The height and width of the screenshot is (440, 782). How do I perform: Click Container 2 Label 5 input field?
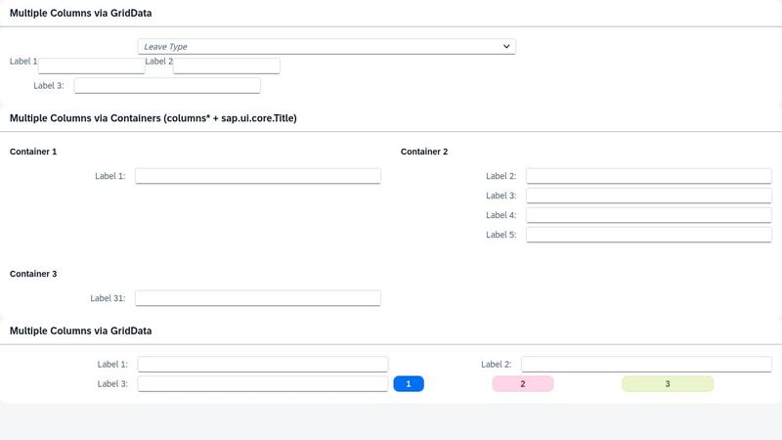(x=649, y=235)
